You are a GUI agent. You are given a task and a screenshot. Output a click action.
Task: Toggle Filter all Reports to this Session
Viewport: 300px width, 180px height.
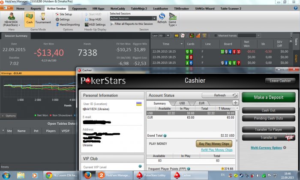click(132, 24)
